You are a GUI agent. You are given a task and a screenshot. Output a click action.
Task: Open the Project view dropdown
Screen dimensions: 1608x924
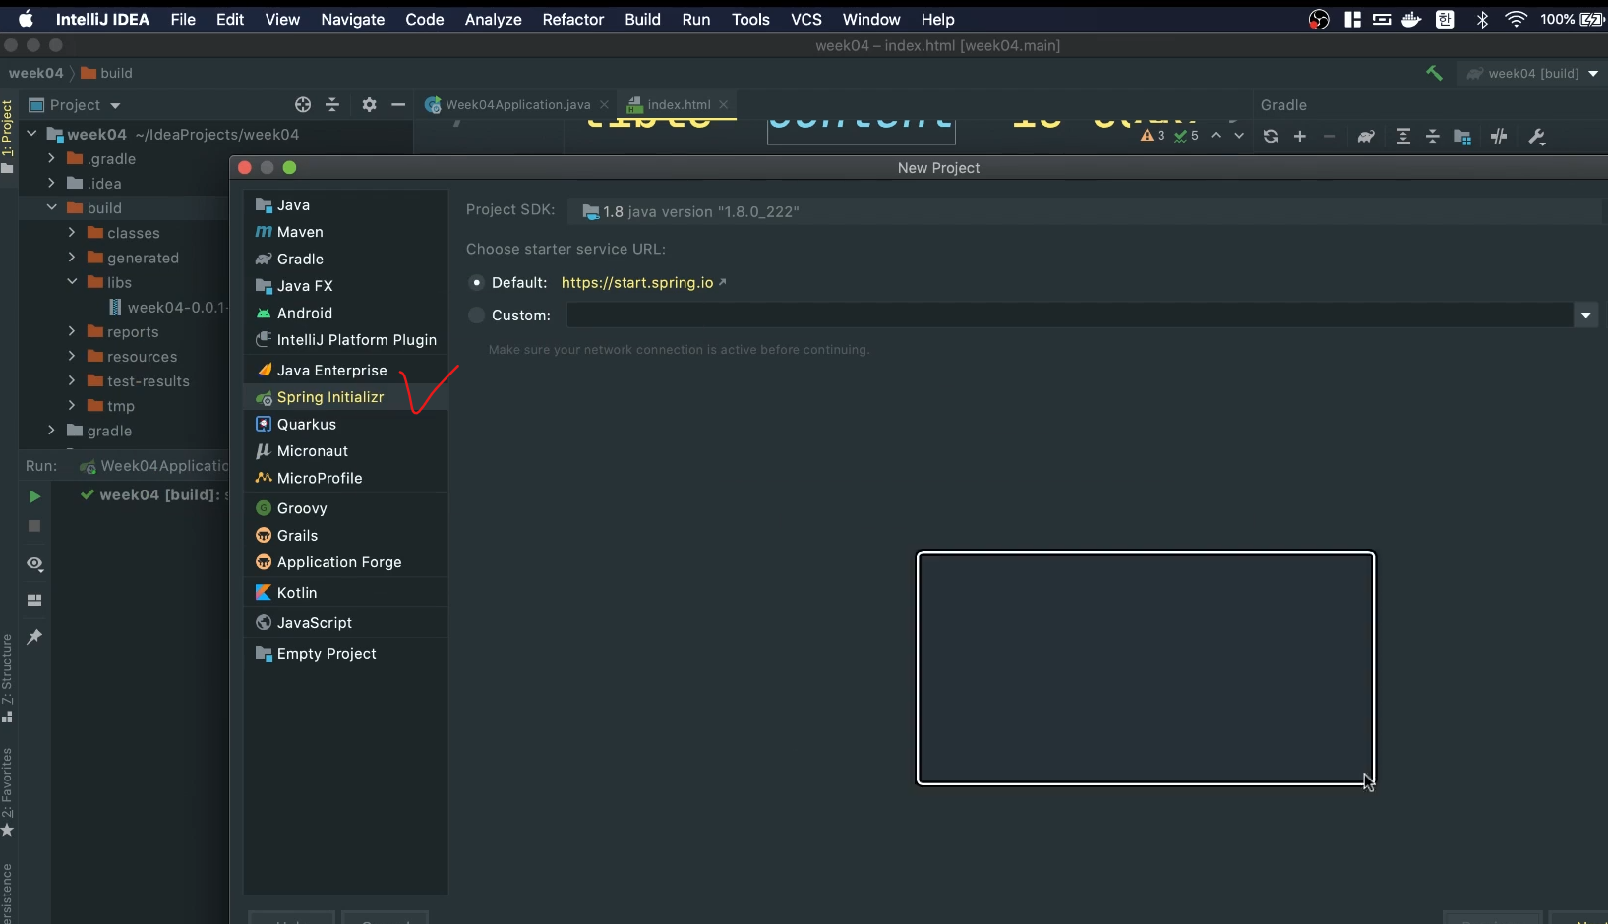click(115, 106)
